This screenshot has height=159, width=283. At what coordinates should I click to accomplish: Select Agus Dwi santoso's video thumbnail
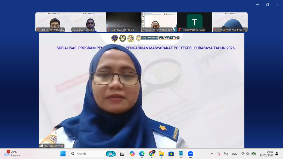[x=88, y=22]
